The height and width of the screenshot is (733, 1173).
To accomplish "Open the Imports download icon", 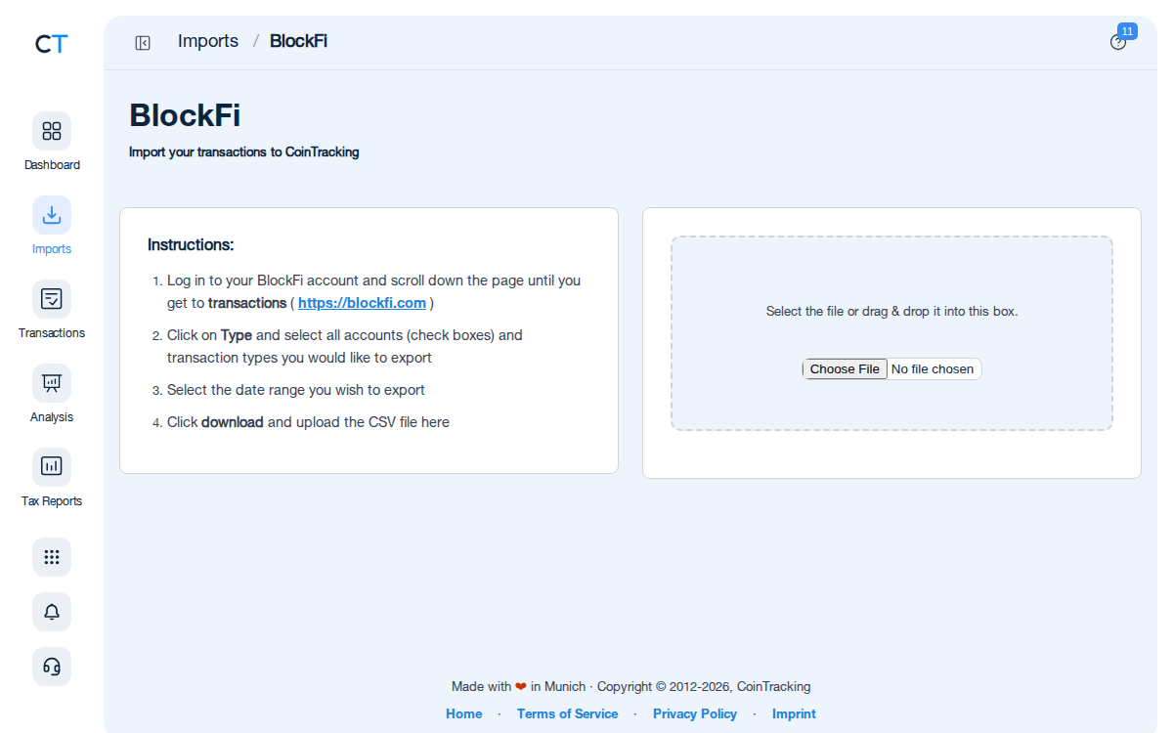I will pyautogui.click(x=52, y=215).
